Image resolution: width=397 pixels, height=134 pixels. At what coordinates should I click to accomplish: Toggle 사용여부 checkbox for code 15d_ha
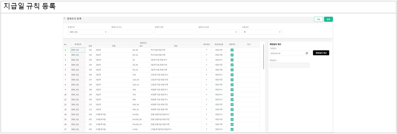point(232,85)
